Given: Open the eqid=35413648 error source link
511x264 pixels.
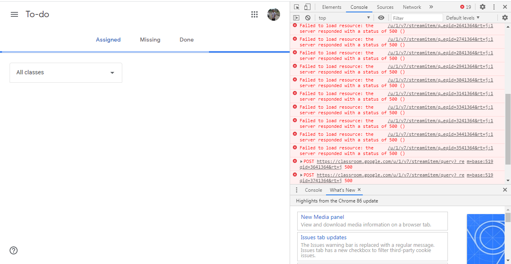Looking at the screenshot, I should tap(440, 148).
